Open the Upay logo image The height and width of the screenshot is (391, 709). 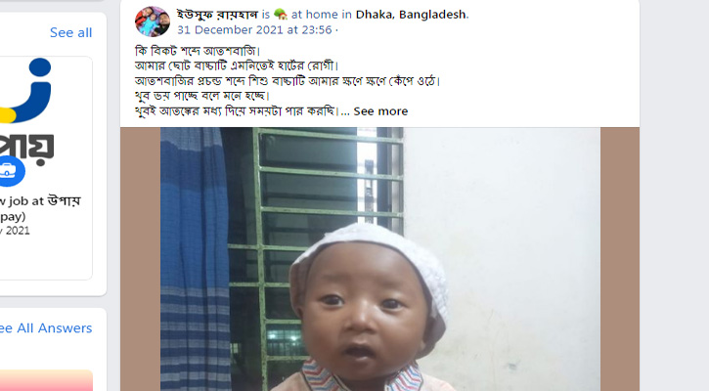point(27,112)
